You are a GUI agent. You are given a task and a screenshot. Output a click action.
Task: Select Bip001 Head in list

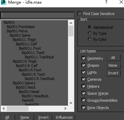29,92
